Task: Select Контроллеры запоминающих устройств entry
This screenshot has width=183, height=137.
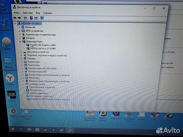Action: (49, 75)
